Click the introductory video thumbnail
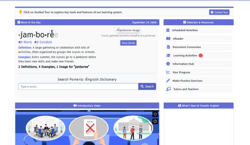Viewport: 250px width, 145px height. (x=87, y=127)
